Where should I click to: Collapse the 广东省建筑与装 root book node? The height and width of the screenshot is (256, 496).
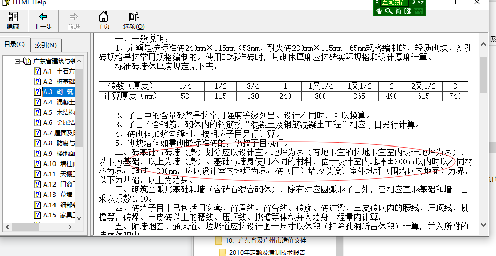click(x=17, y=61)
